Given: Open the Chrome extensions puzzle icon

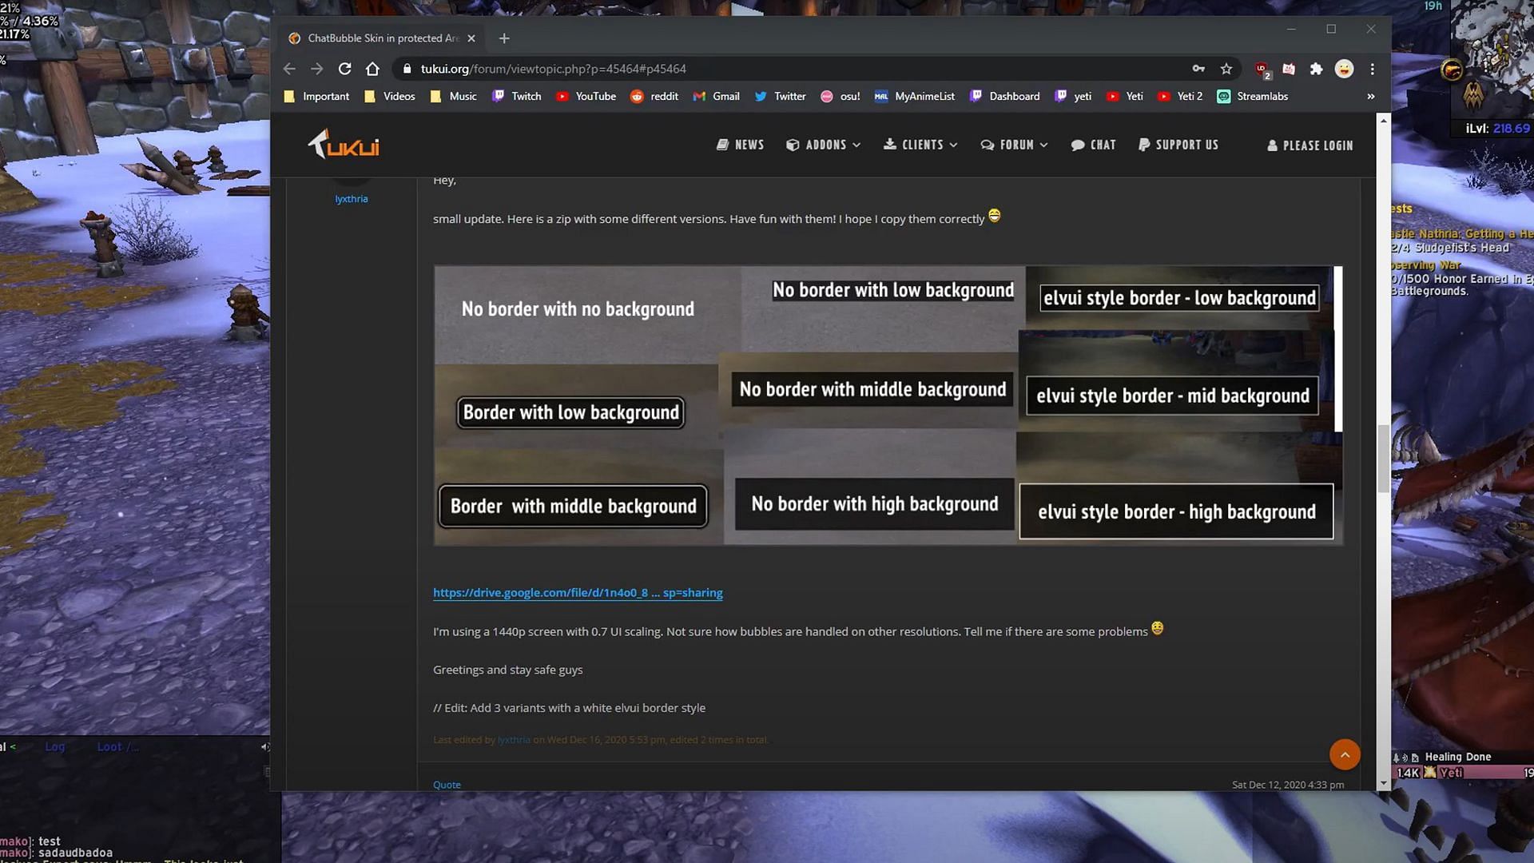Looking at the screenshot, I should pos(1316,69).
